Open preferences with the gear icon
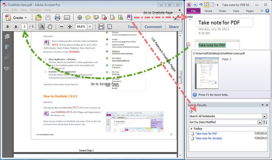This screenshot has width=272, height=160. (x=80, y=18)
